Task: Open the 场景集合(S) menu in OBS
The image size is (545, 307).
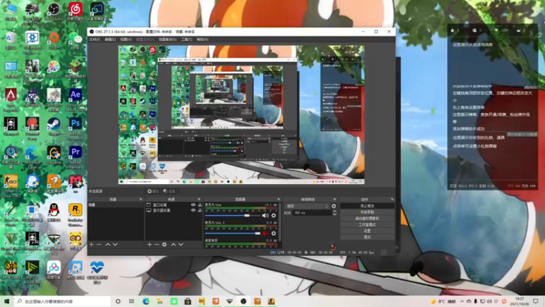Action: (x=168, y=40)
